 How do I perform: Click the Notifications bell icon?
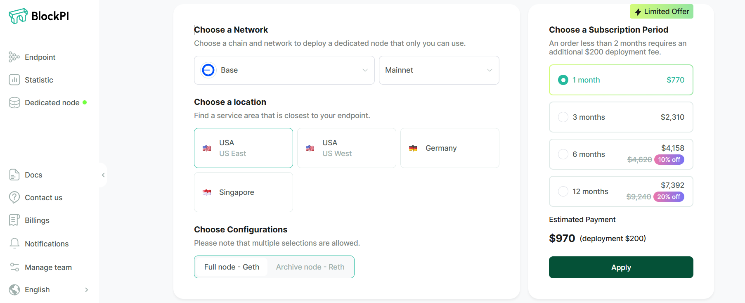click(x=14, y=244)
